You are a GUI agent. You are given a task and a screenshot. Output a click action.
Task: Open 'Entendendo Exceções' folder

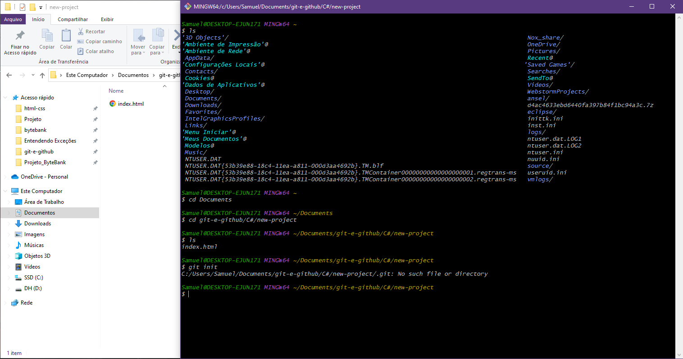50,141
